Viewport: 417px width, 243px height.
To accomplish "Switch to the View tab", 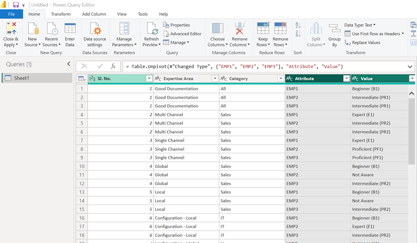I will coord(122,14).
